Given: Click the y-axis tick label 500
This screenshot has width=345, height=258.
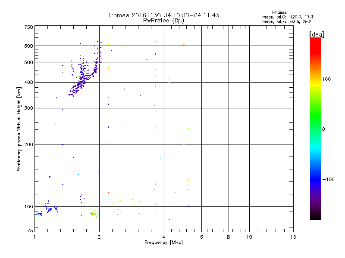Looking at the screenshot, I should click(28, 62).
